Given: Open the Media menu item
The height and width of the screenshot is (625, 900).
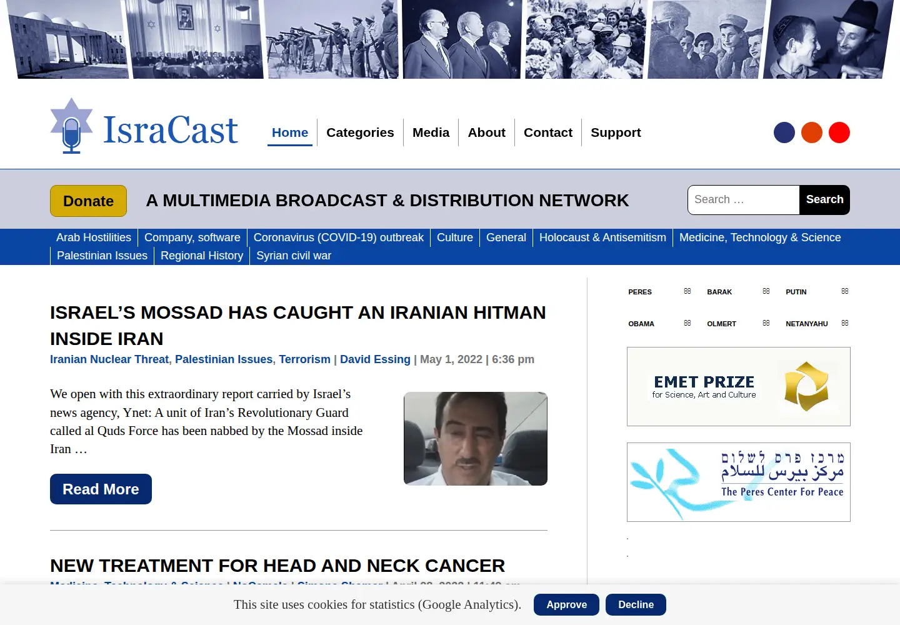Looking at the screenshot, I should (431, 132).
